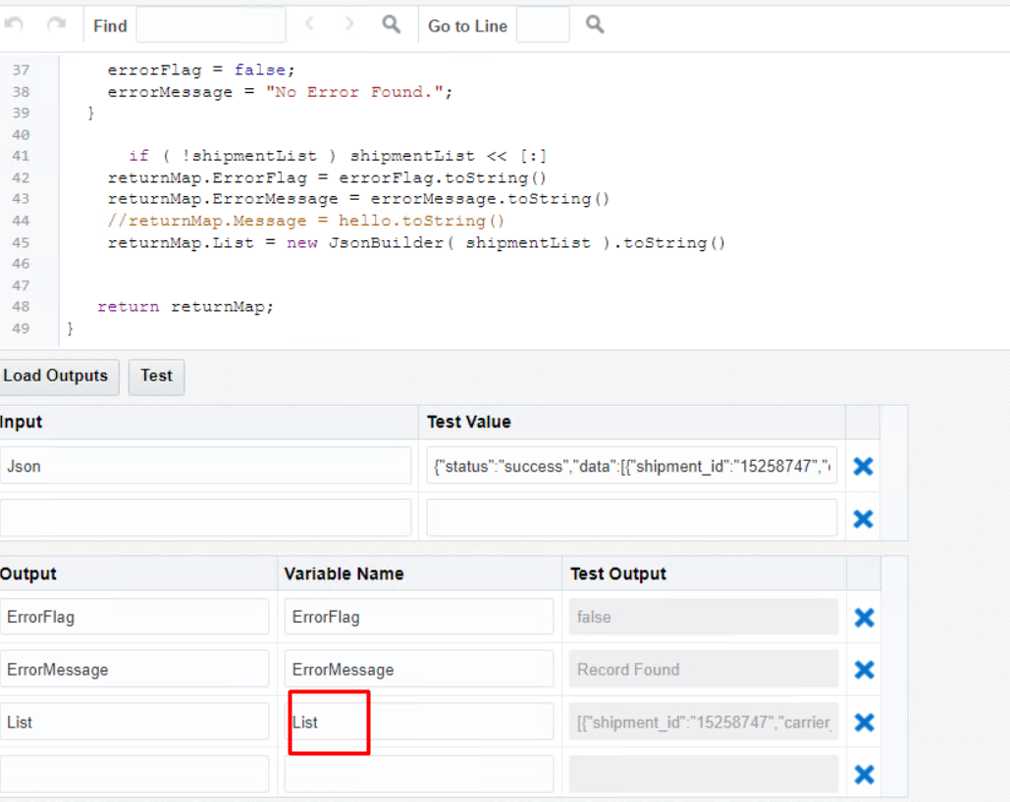Click the empty variable name field

(419, 775)
